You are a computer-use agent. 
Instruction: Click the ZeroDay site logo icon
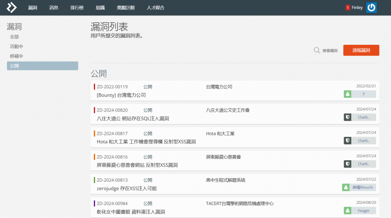click(x=11, y=8)
